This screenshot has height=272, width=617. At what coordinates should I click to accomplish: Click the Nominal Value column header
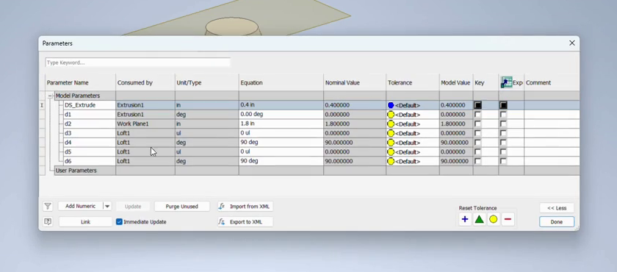355,82
